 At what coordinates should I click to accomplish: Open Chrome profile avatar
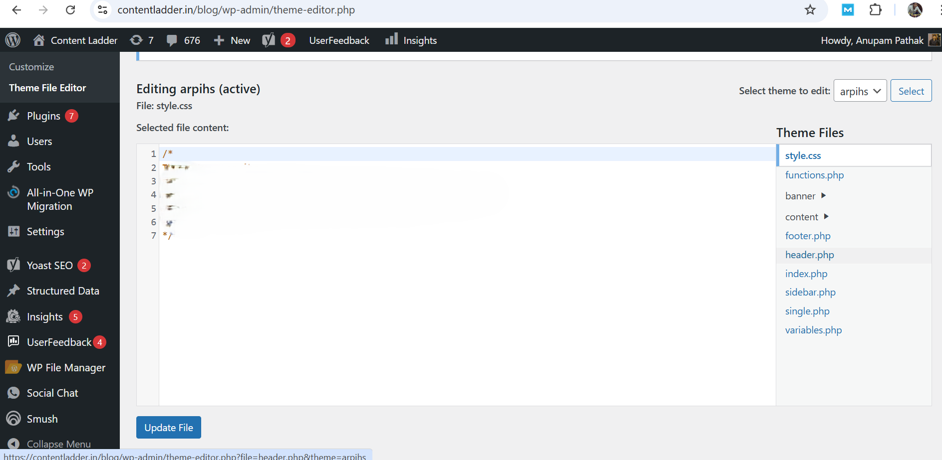915,10
